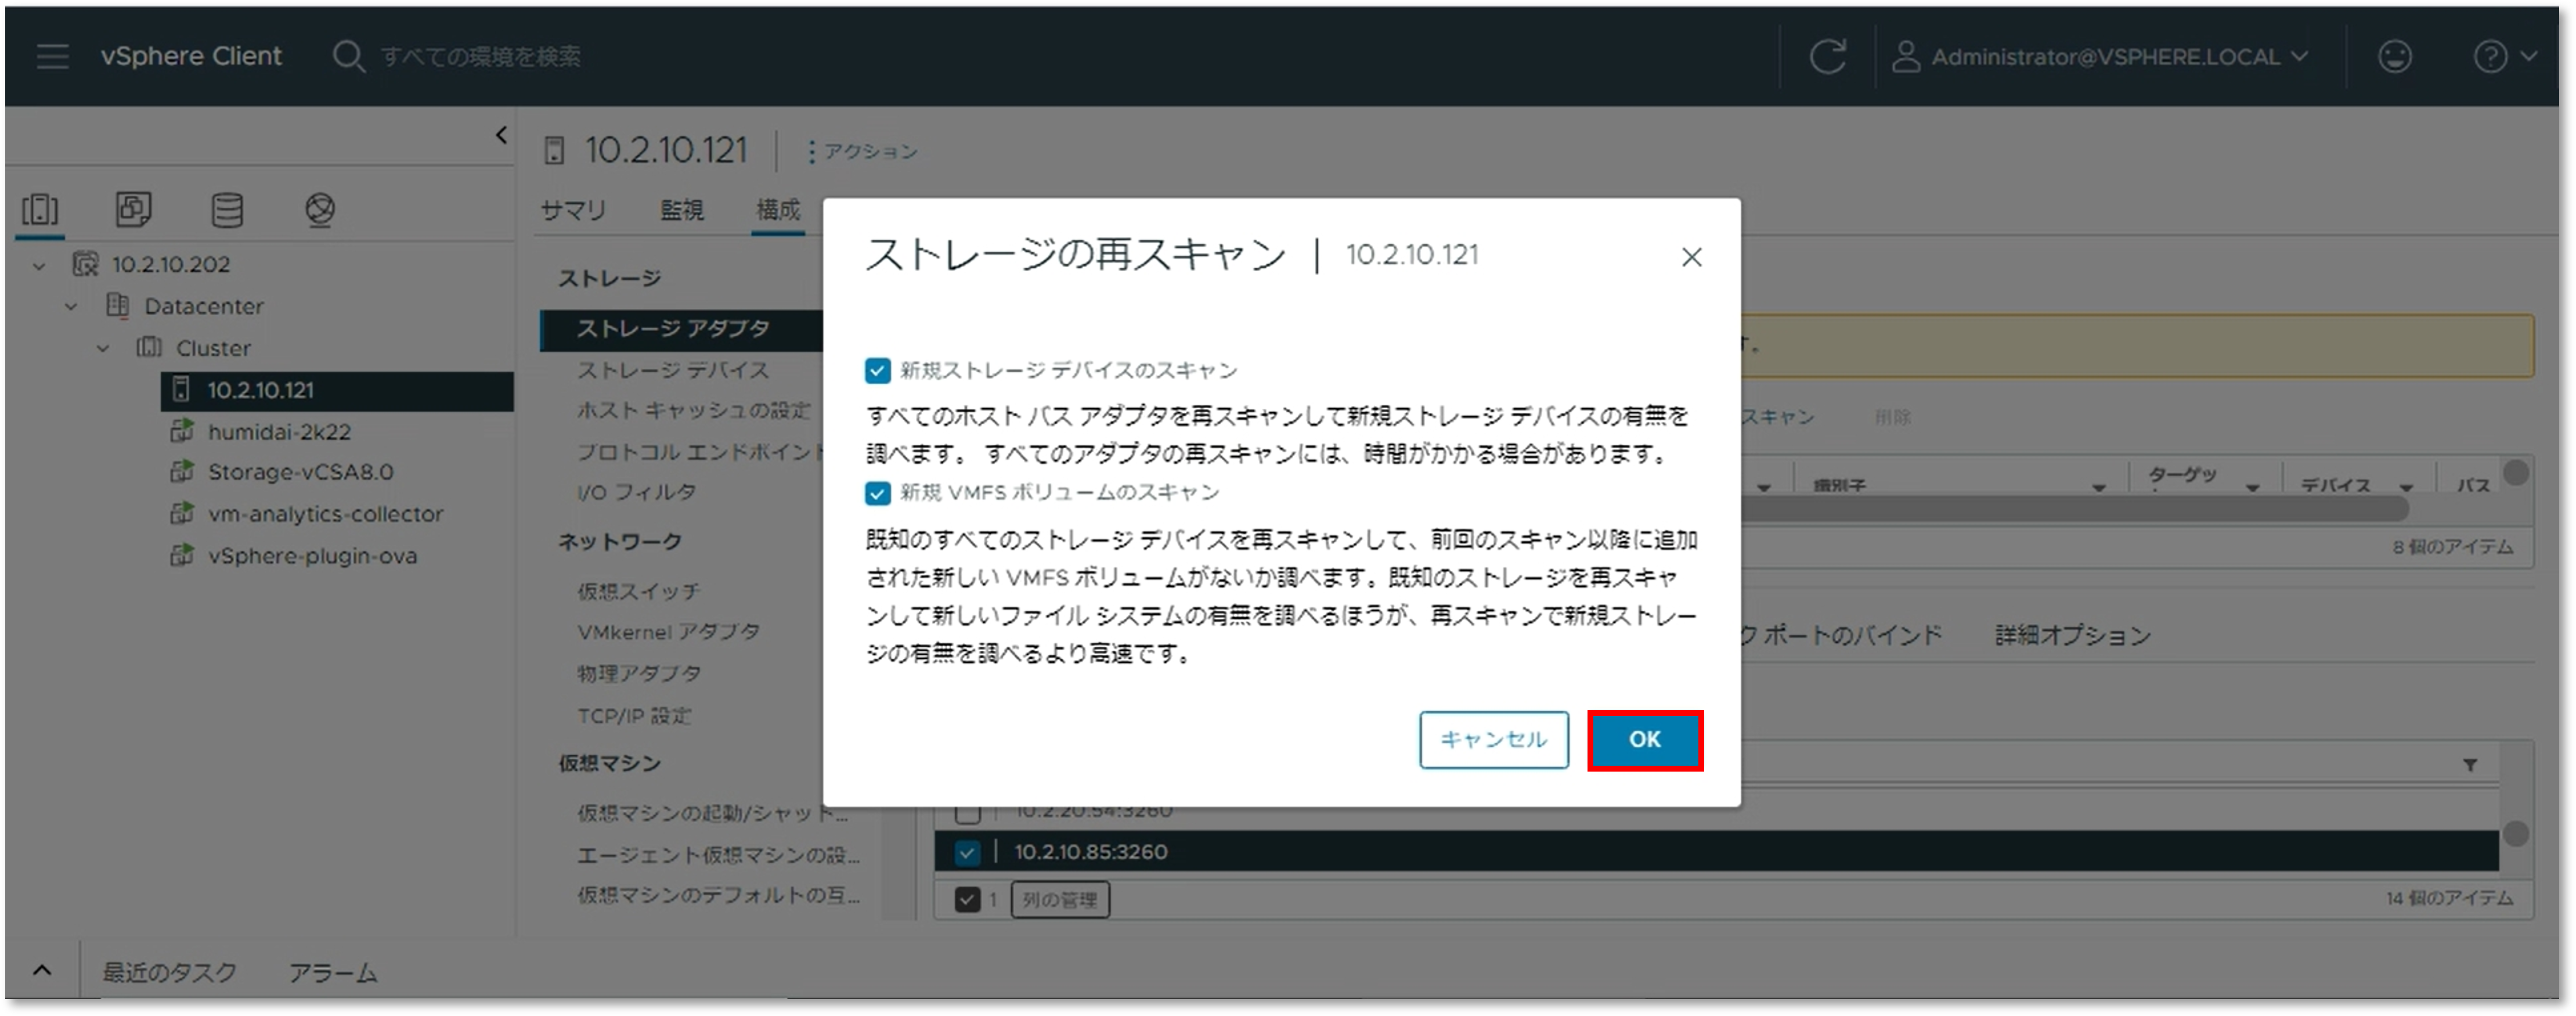This screenshot has width=2576, height=1016.
Task: Select ホスト キャッシュの設定 in sidebar
Action: tap(693, 410)
